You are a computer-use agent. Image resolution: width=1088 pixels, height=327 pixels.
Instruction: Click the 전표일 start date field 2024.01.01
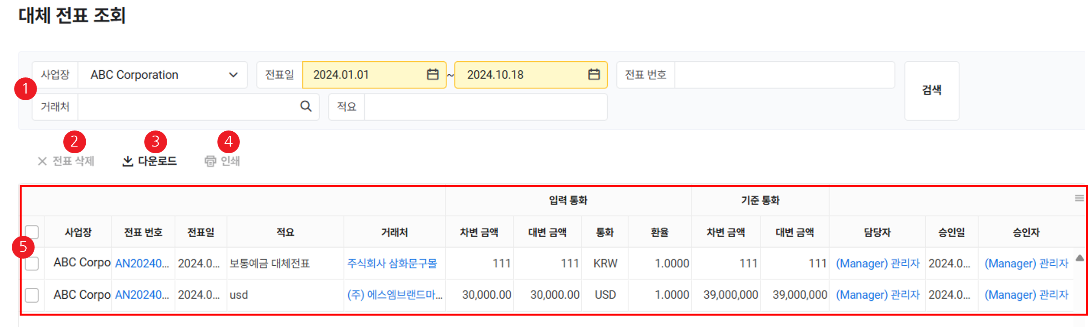pos(363,75)
